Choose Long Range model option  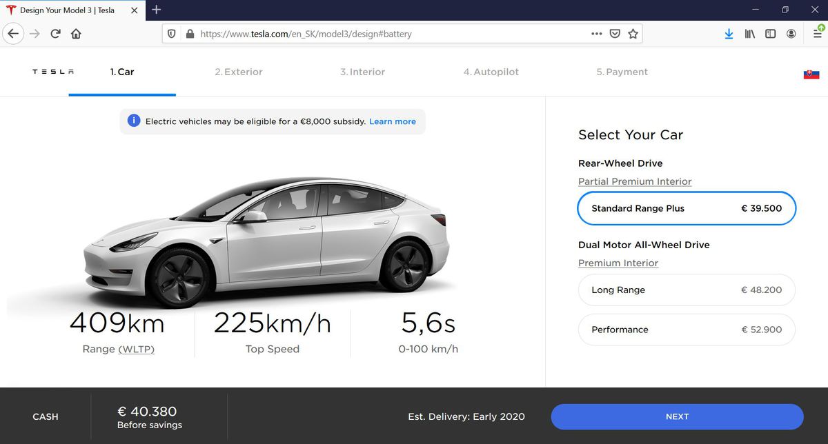point(686,290)
